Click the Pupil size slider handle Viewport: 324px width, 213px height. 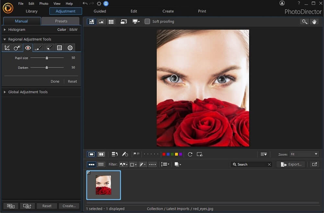(x=47, y=58)
